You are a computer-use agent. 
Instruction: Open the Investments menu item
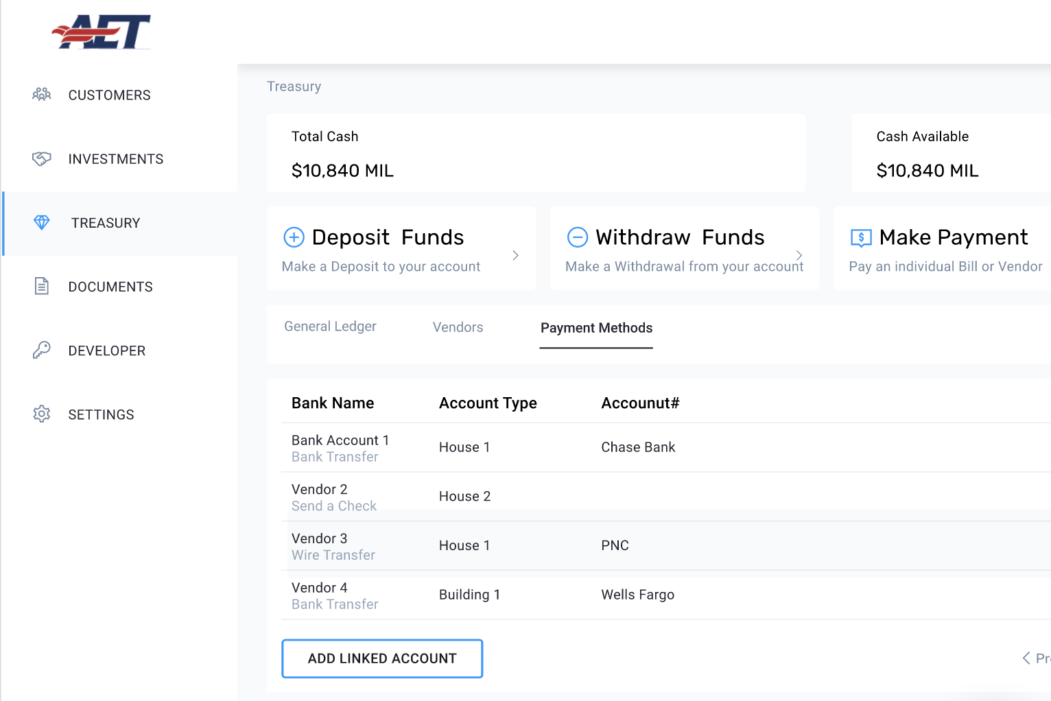click(115, 159)
